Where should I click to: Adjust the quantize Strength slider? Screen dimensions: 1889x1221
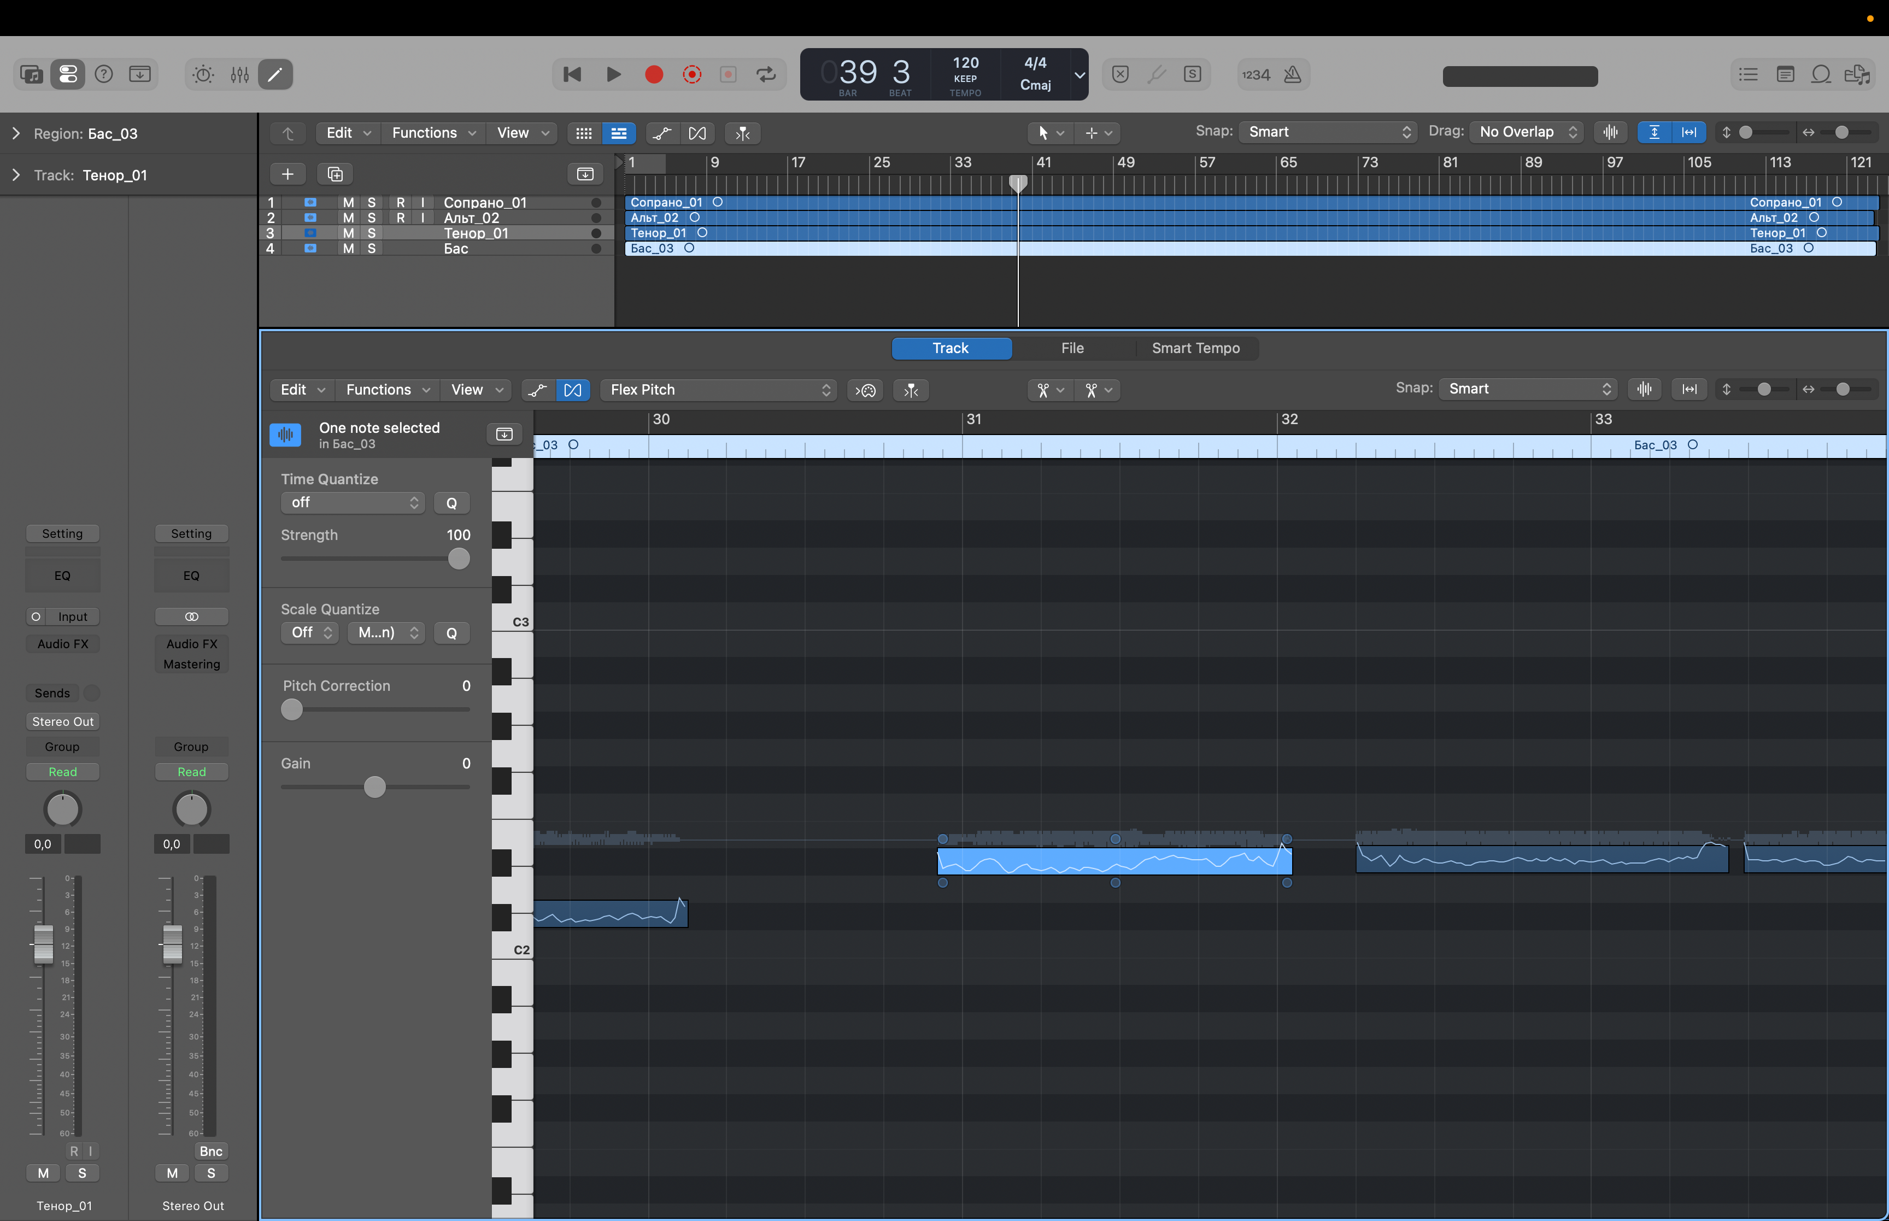459,559
